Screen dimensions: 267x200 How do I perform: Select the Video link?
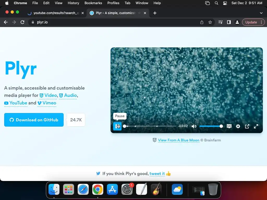(48, 95)
